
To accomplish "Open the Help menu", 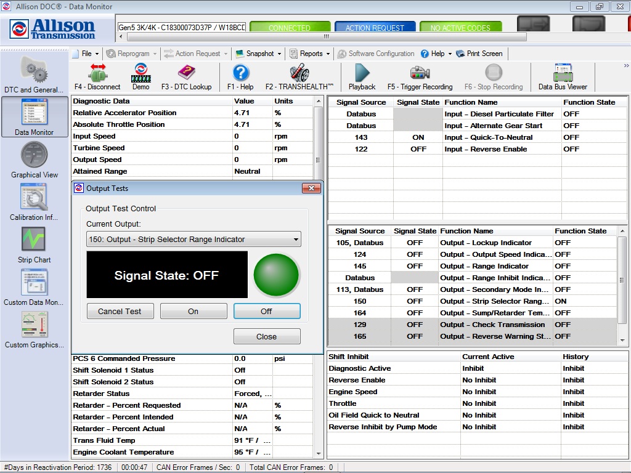I will [x=436, y=54].
